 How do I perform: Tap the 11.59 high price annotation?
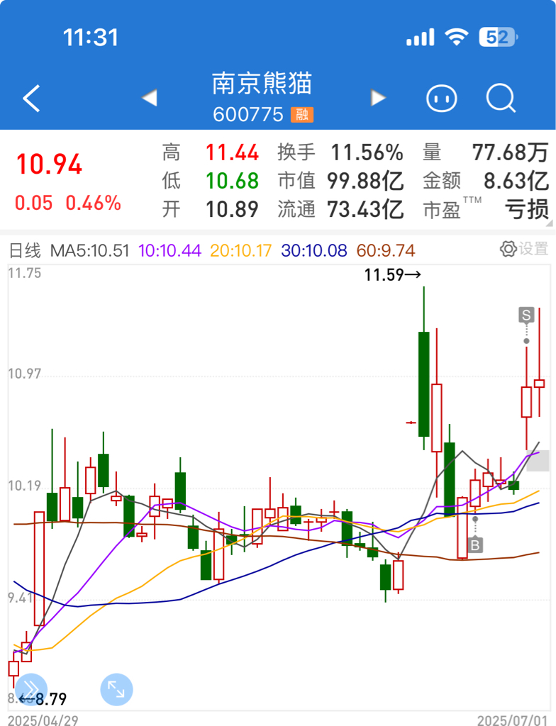392,275
